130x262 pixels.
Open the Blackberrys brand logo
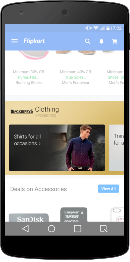(x=22, y=112)
